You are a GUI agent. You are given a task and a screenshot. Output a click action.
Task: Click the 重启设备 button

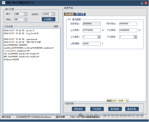pyautogui.click(x=132, y=109)
